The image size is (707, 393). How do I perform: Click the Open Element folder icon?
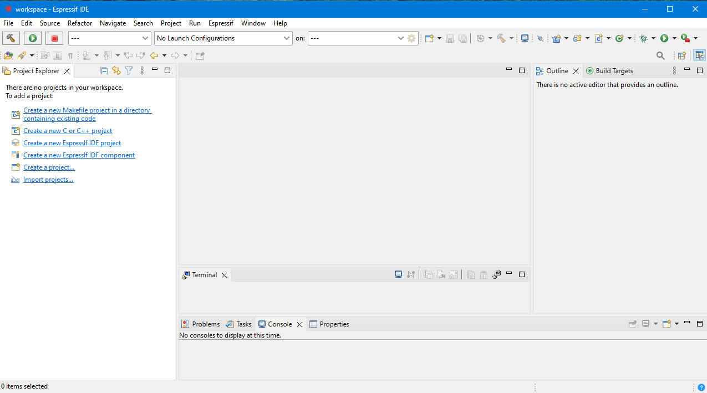pyautogui.click(x=8, y=55)
